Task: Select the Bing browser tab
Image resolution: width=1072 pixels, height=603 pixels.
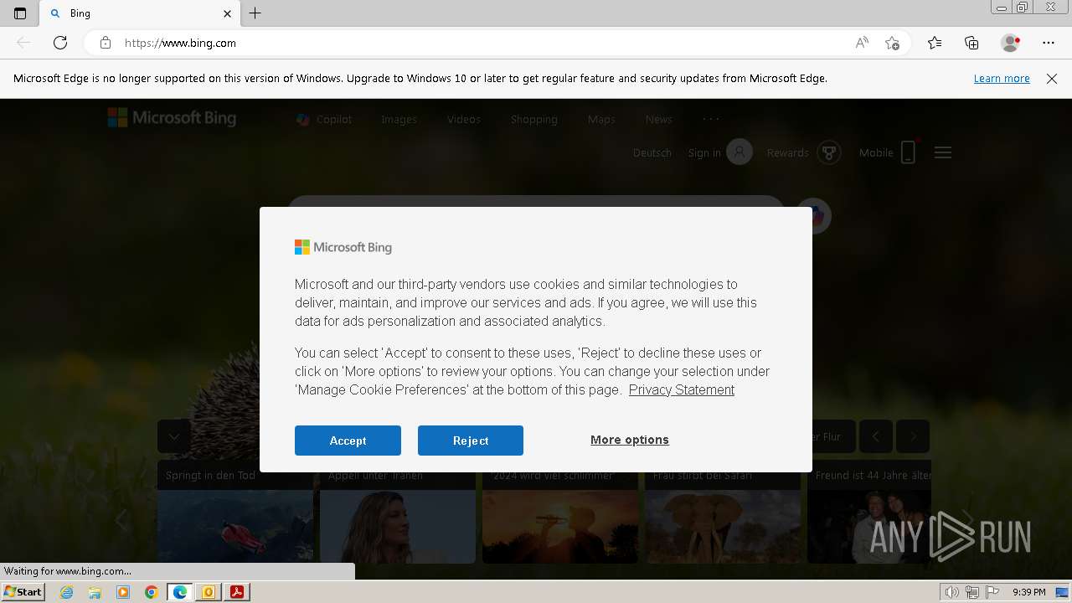Action: point(141,13)
